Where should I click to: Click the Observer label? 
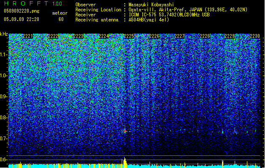(86, 5)
